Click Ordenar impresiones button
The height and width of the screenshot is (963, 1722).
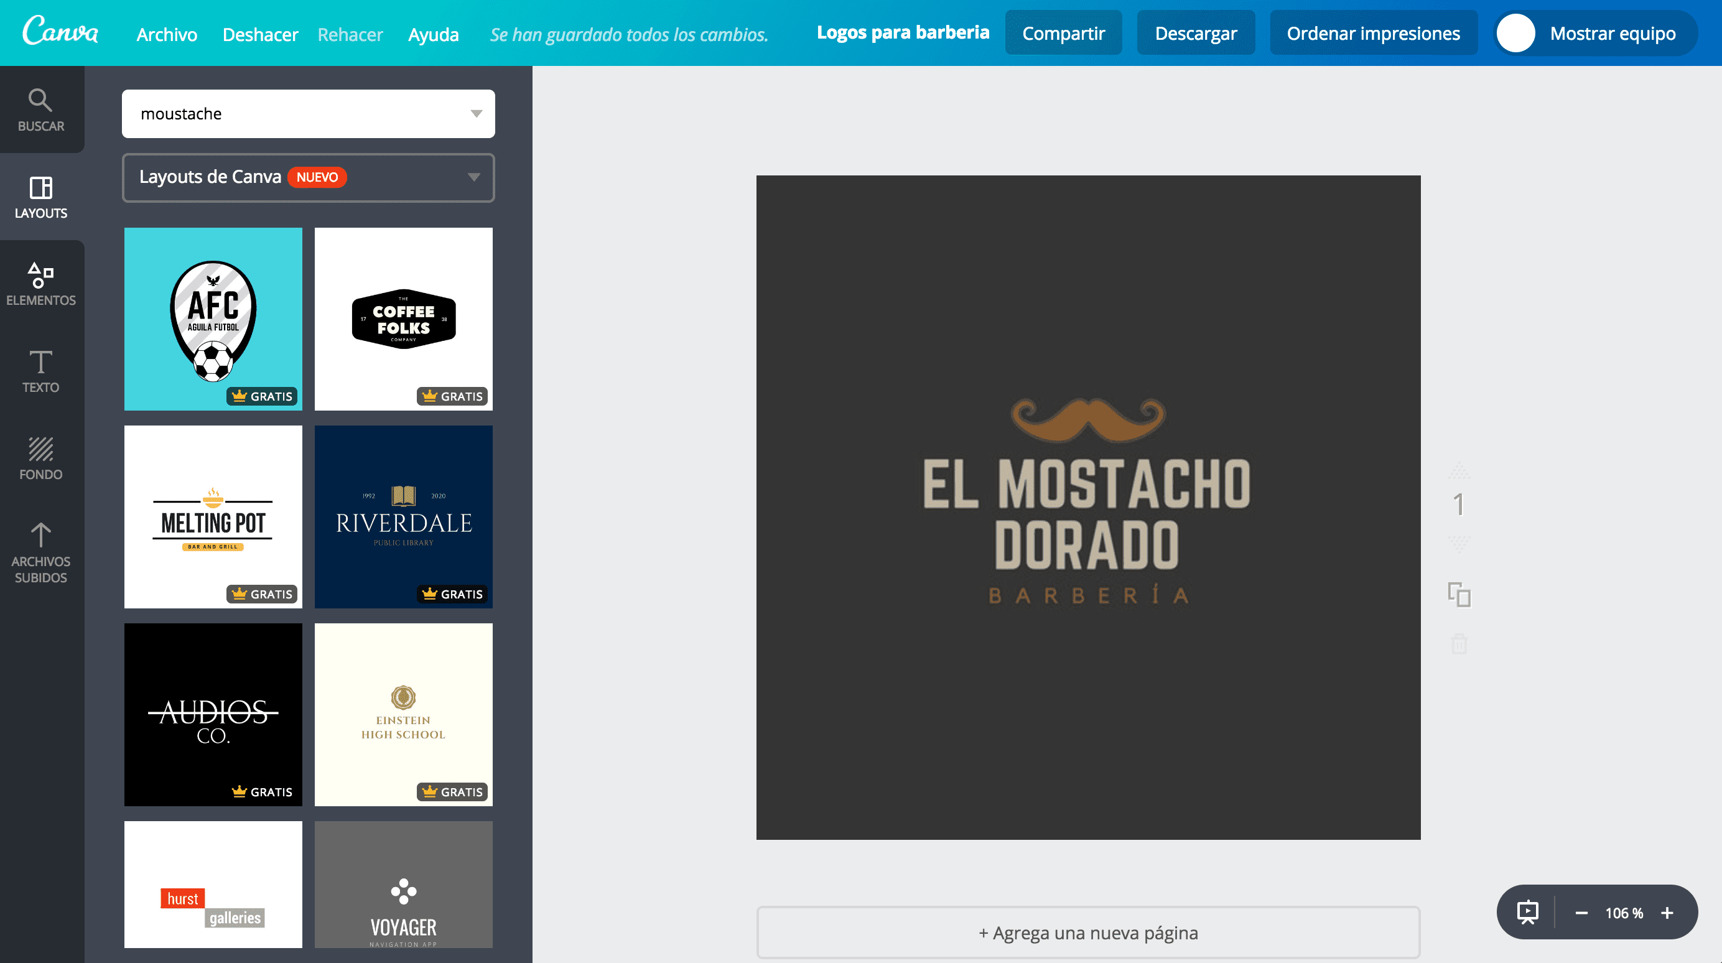click(x=1373, y=33)
